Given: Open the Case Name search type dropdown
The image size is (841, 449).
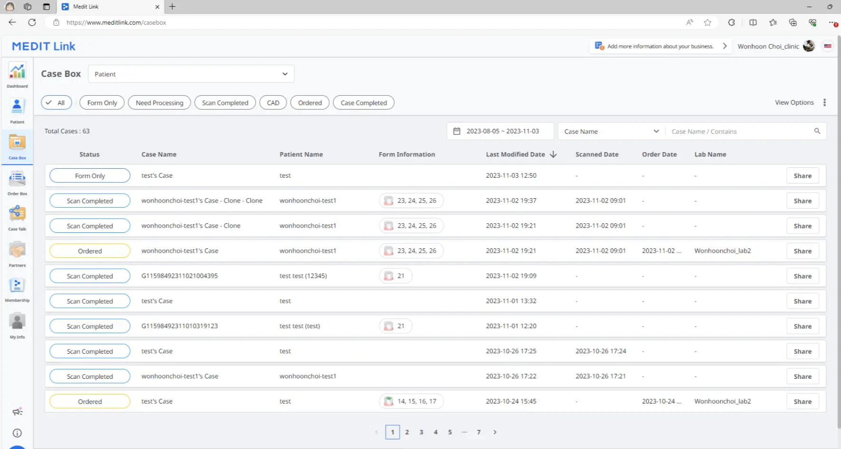Looking at the screenshot, I should pyautogui.click(x=612, y=131).
